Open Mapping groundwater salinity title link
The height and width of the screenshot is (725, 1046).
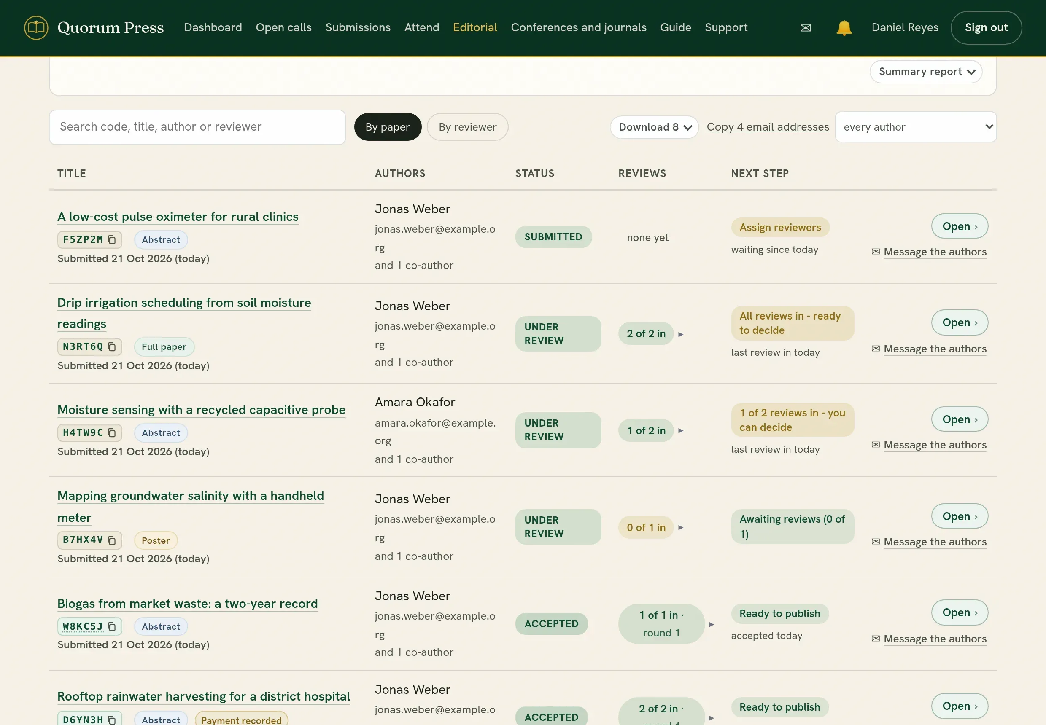[191, 507]
